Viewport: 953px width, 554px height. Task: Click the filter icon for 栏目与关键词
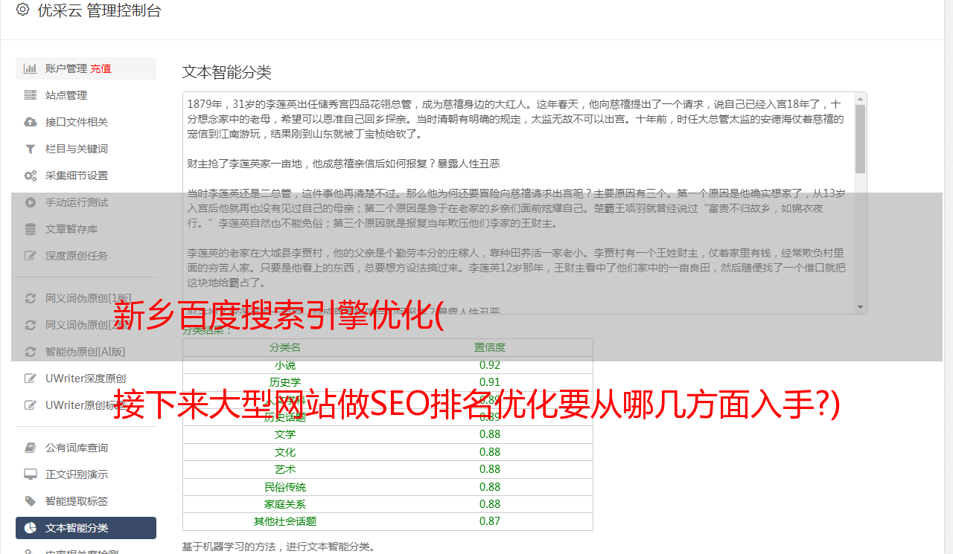coord(31,149)
